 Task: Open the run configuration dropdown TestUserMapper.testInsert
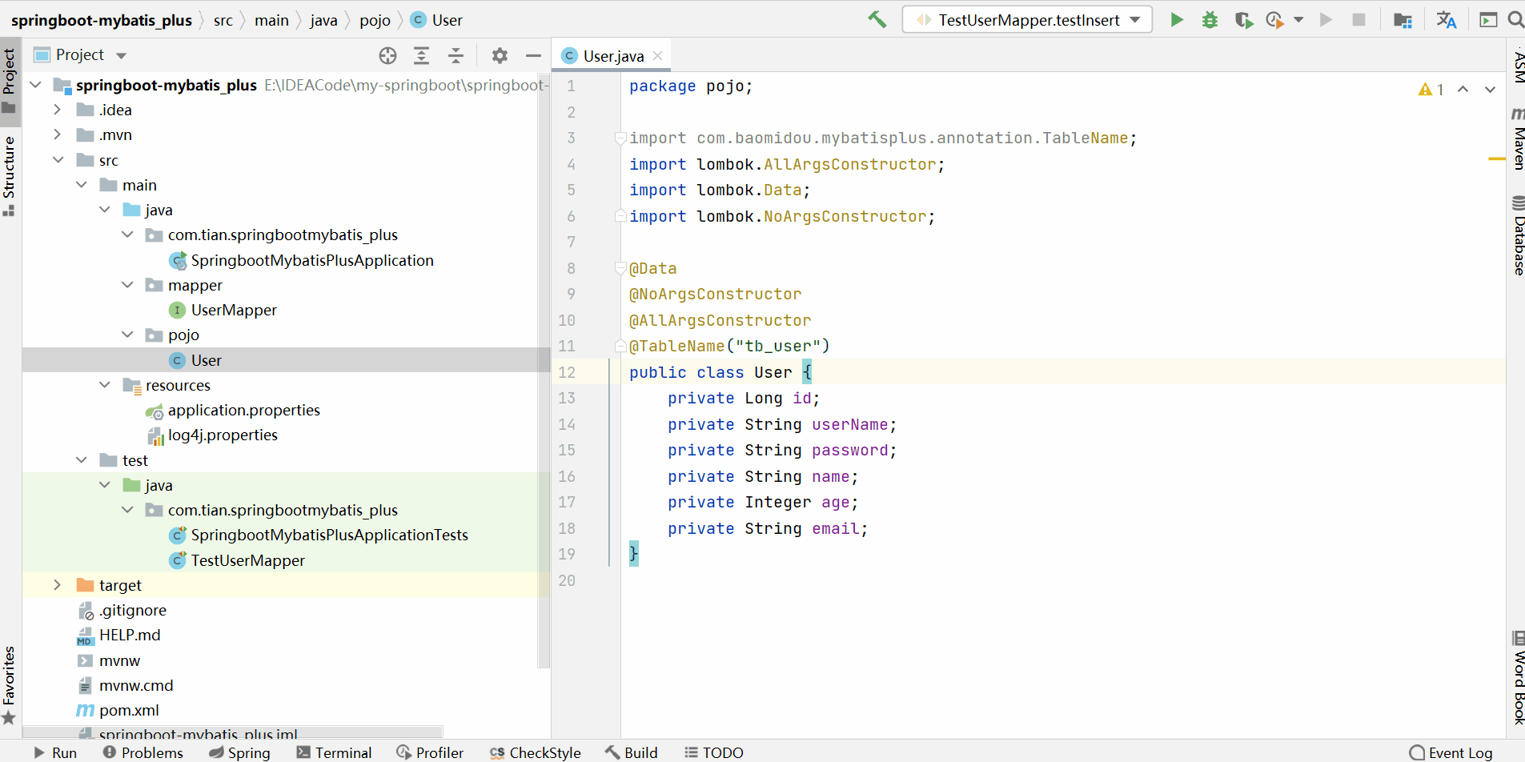[x=1027, y=19]
